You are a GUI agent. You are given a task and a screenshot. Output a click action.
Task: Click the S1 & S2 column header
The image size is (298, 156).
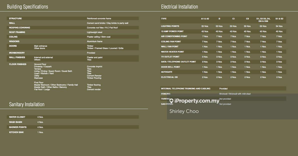(x=279, y=19)
